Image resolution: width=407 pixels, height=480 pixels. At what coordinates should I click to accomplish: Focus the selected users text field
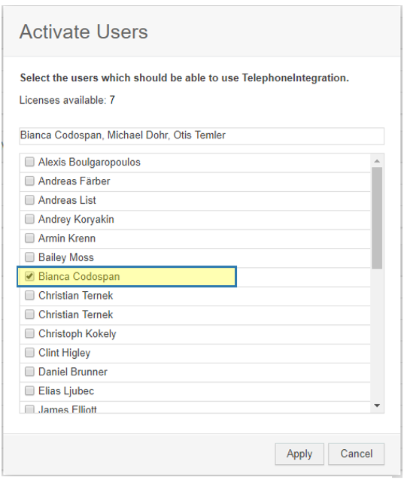pyautogui.click(x=202, y=136)
